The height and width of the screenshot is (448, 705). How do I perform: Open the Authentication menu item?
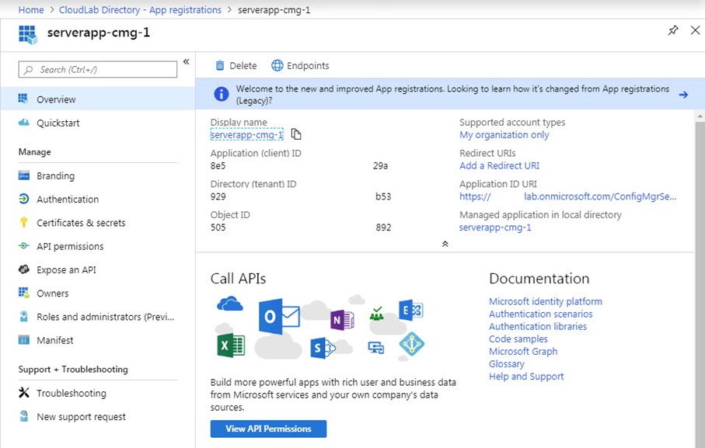pos(68,200)
